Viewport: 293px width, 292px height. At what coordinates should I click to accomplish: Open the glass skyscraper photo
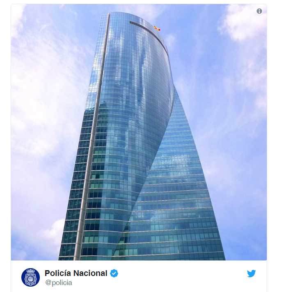[x=139, y=132]
